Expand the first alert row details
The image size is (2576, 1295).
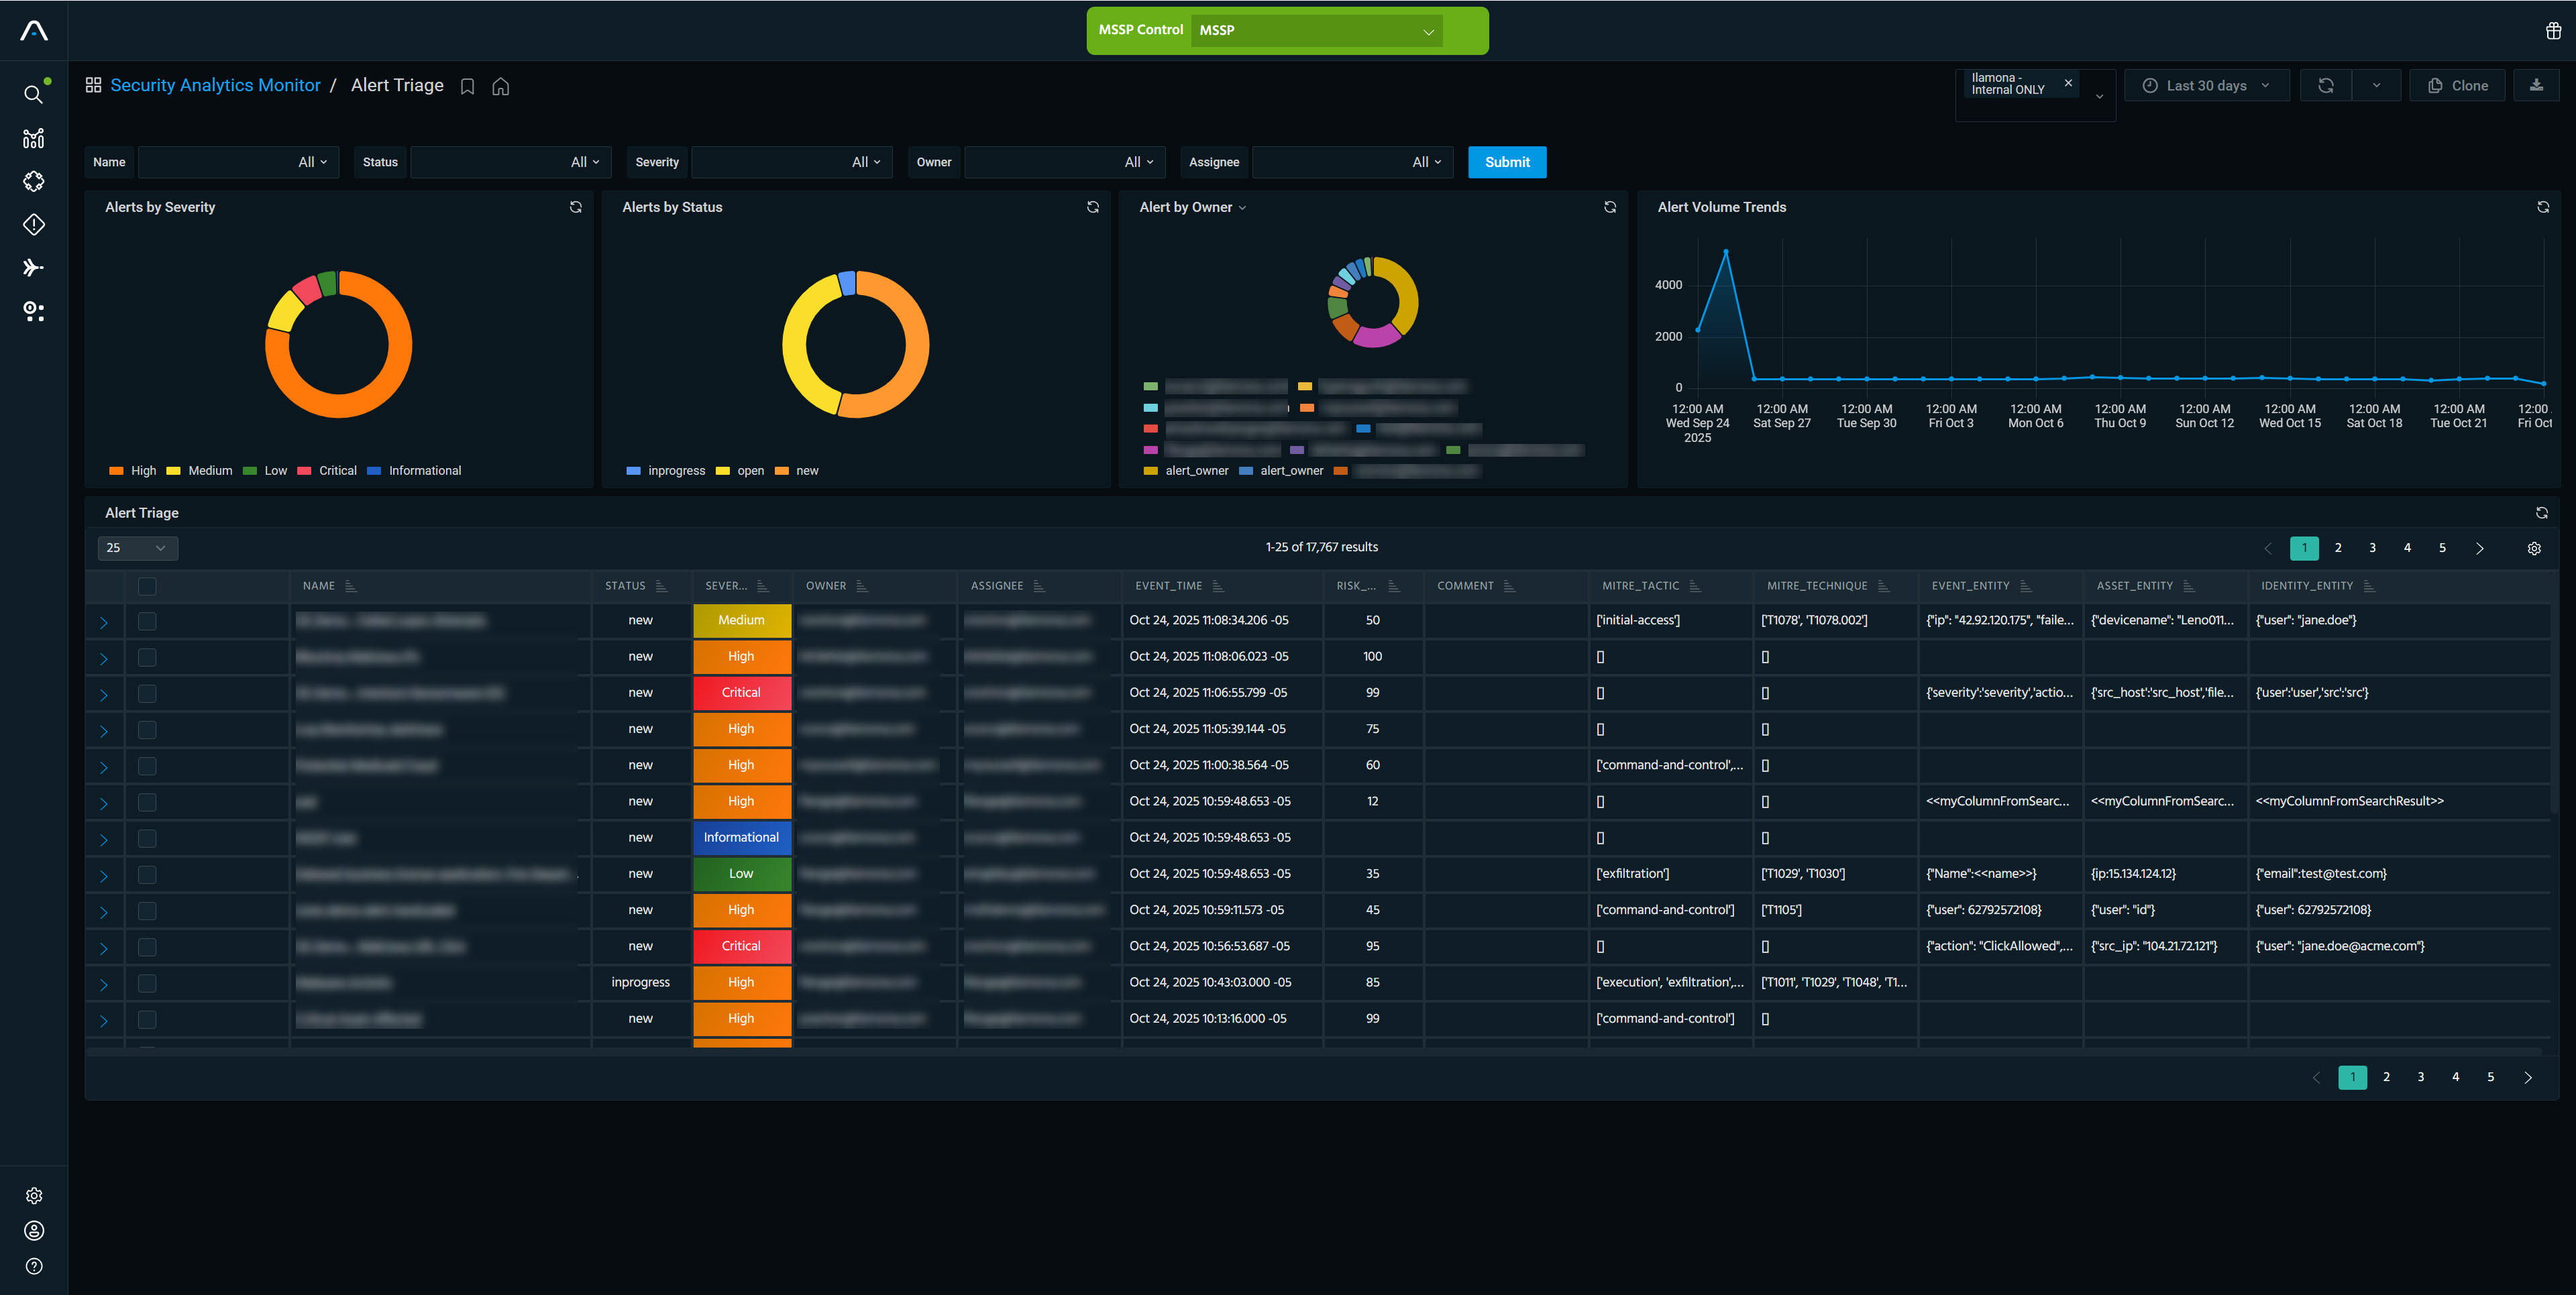click(x=104, y=622)
